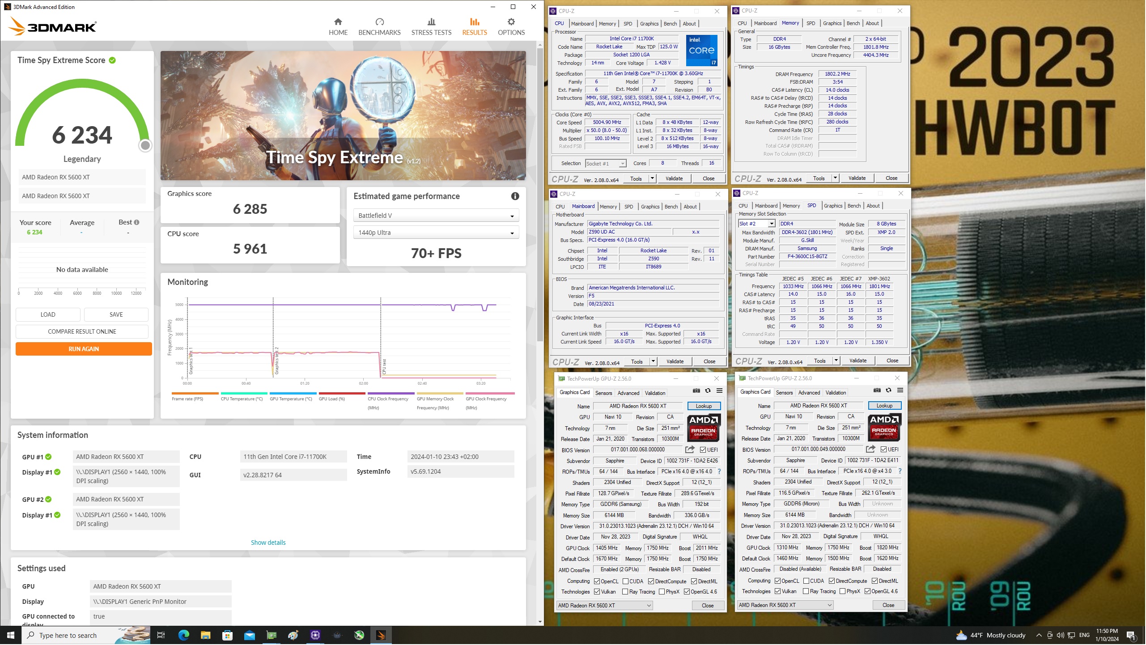Toggle DirectCompute checkbox in left GPU-Z

pyautogui.click(x=651, y=582)
